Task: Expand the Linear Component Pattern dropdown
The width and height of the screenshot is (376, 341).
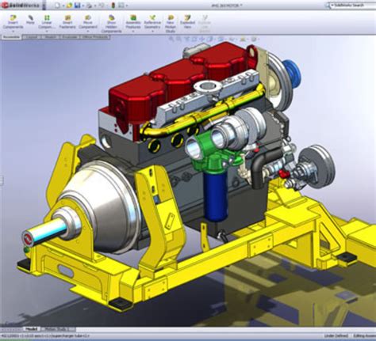Action: tap(47, 32)
